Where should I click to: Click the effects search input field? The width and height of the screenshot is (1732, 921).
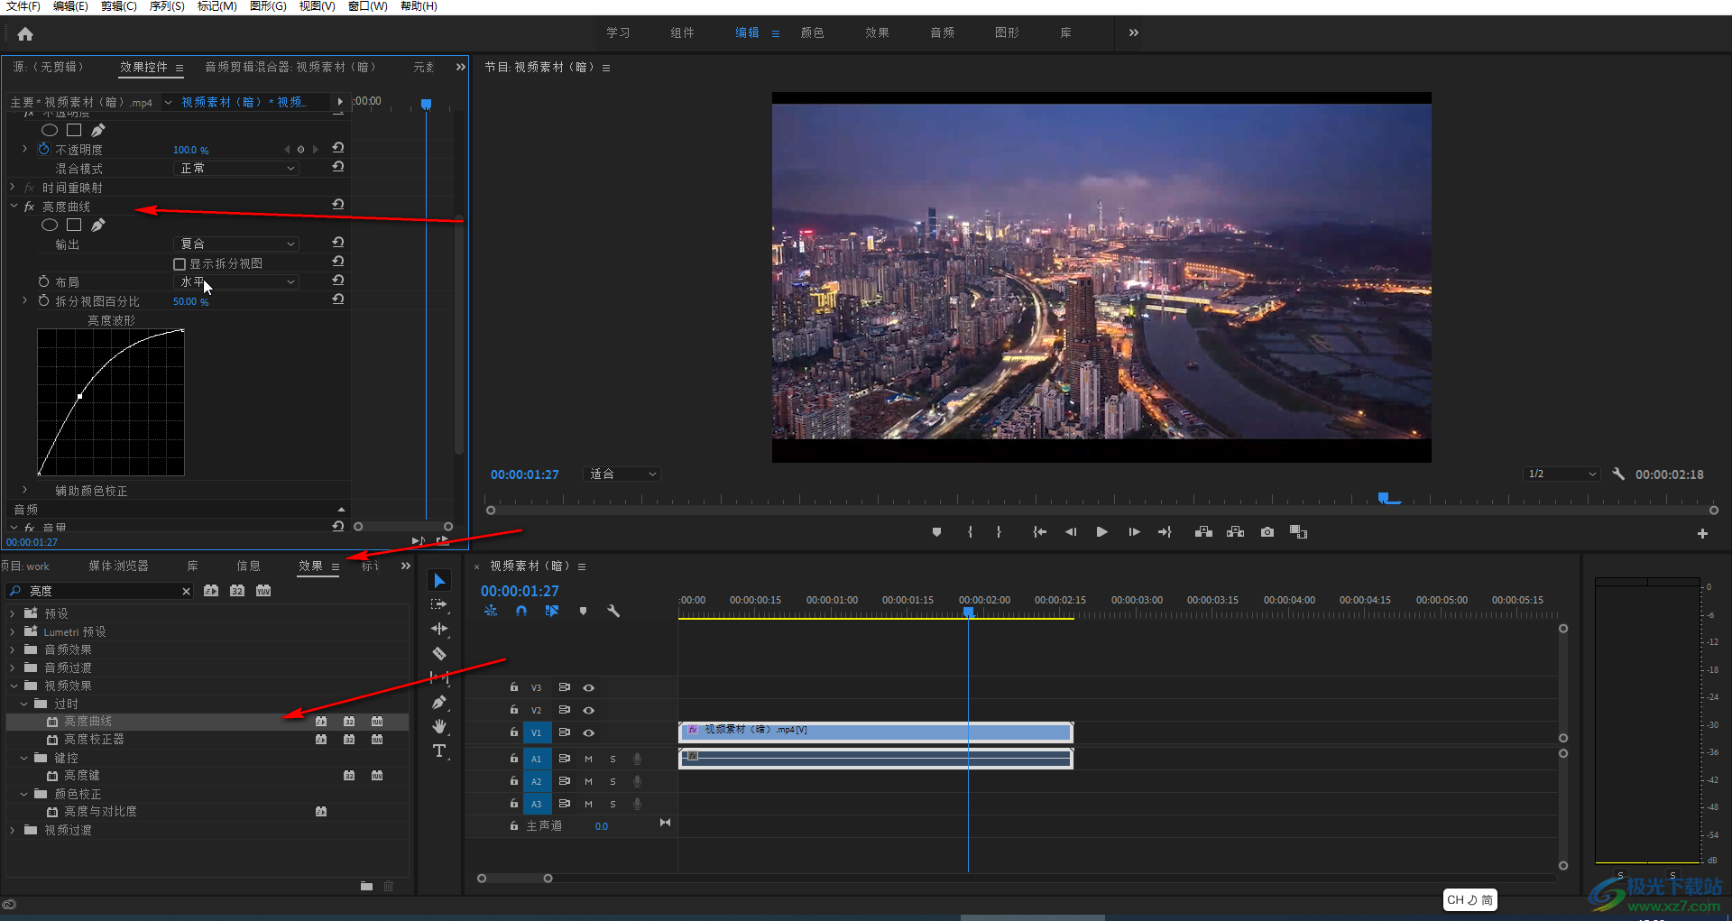(99, 591)
